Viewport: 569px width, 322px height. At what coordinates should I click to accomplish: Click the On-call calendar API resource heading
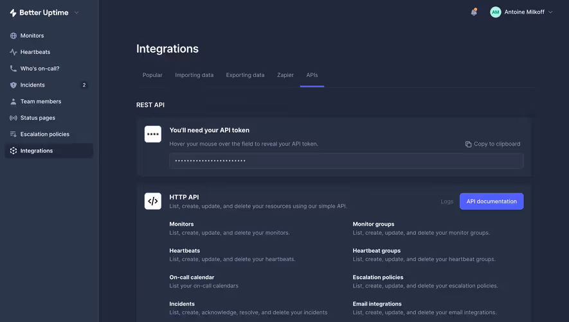192,277
